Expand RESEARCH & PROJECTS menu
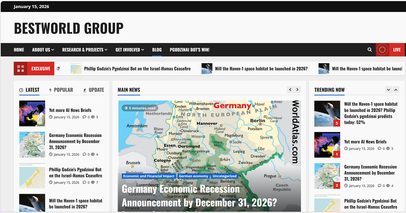The width and height of the screenshot is (406, 213). click(85, 50)
